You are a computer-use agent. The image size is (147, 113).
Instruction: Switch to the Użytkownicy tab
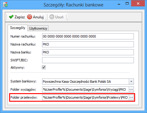(38, 28)
